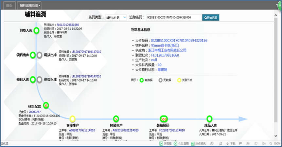
Task: Click the 开始追溯 button
Action: pyautogui.click(x=211, y=17)
